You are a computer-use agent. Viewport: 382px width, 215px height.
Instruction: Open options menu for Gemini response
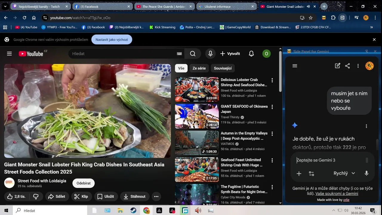tap(366, 126)
